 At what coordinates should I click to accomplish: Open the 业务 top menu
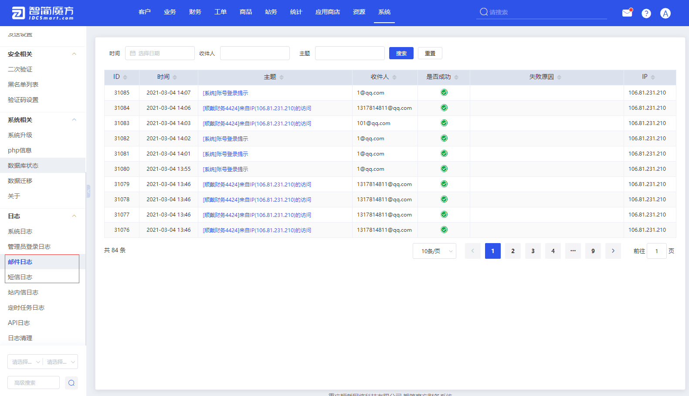click(x=170, y=12)
